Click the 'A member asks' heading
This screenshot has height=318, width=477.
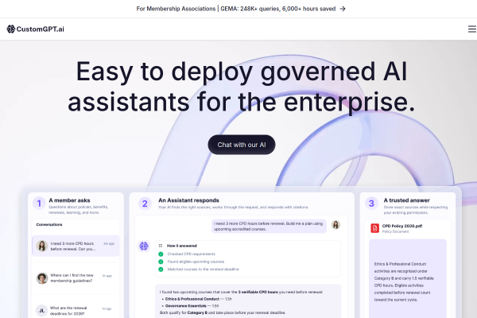point(69,200)
